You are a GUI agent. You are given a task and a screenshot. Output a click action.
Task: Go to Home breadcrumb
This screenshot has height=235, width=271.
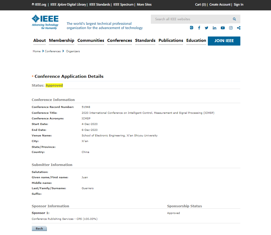coord(37,51)
